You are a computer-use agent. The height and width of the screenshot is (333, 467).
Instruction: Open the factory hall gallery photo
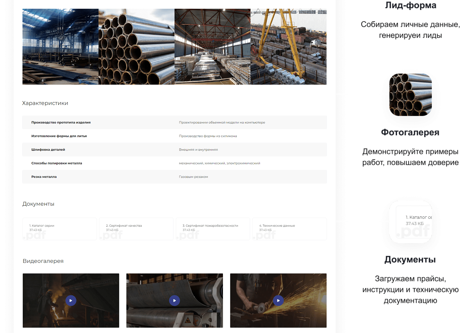click(60, 47)
